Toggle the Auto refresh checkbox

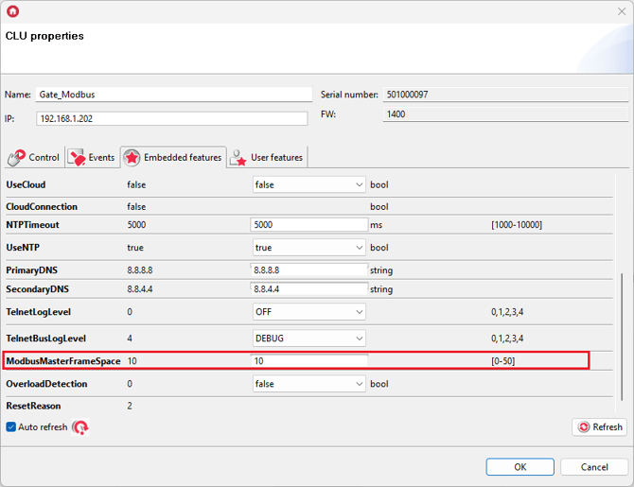(x=11, y=427)
